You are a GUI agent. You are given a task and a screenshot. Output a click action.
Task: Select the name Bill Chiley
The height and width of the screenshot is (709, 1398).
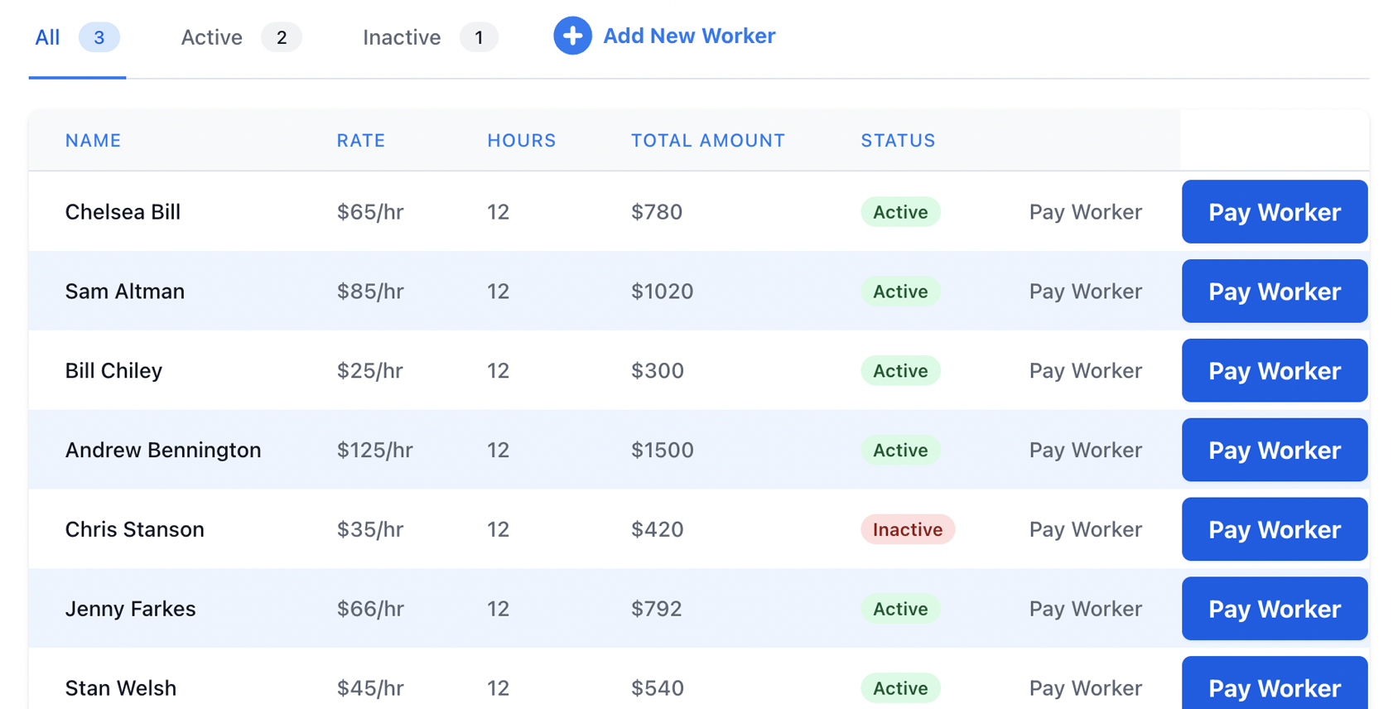coord(113,371)
